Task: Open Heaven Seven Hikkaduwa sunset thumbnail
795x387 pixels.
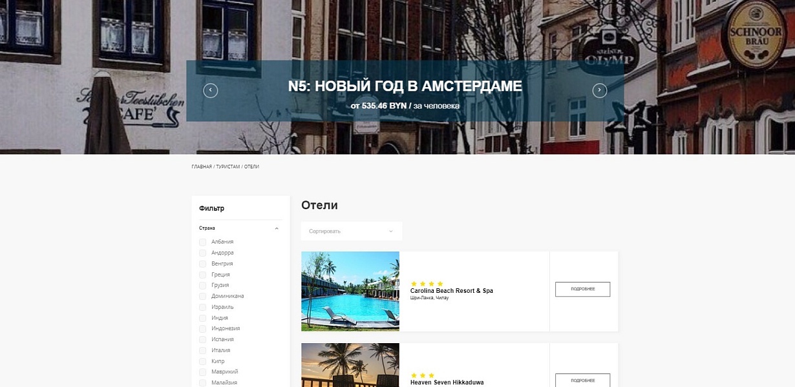Action: click(350, 365)
